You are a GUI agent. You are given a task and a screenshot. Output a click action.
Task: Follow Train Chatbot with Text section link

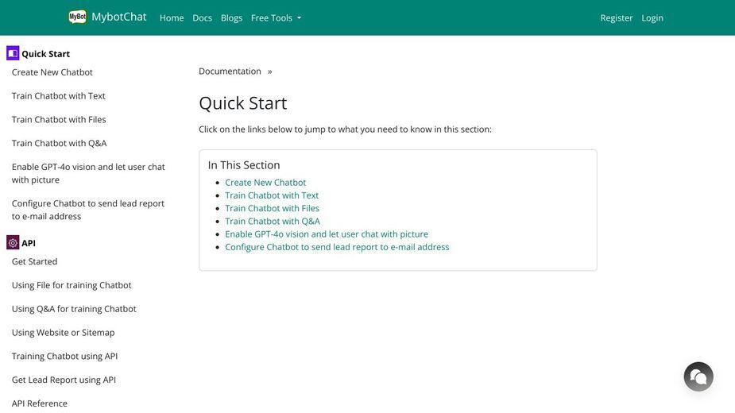pyautogui.click(x=272, y=195)
